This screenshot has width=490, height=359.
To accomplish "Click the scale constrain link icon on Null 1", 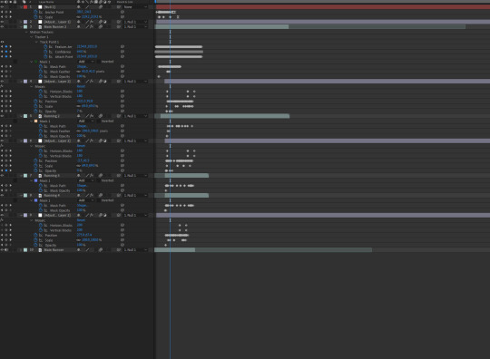I will click(x=78, y=17).
